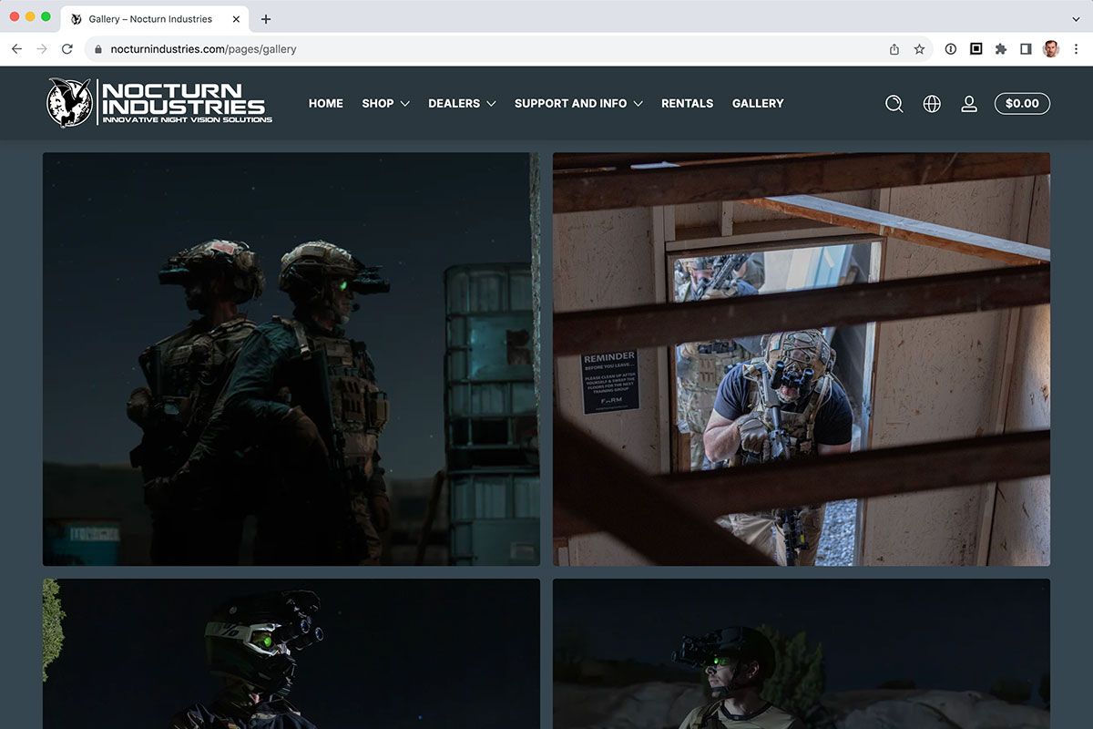Open the globe language selector icon
1093x729 pixels.
point(932,104)
